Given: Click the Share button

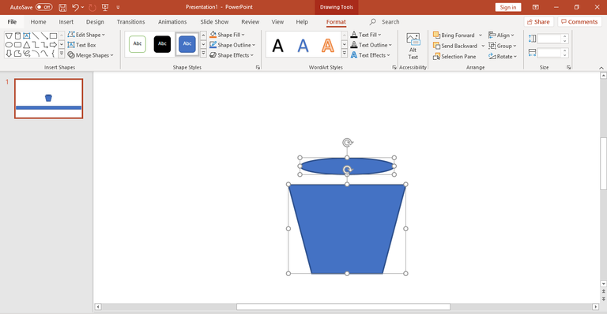Looking at the screenshot, I should pyautogui.click(x=538, y=21).
